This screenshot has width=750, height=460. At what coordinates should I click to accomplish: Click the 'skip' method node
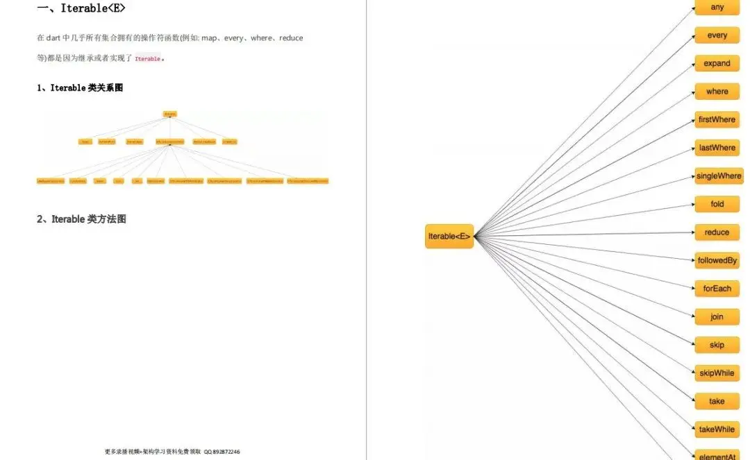click(717, 346)
